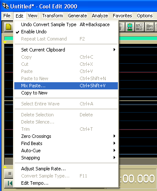
Task: Click the grayed Copy menu item
Action: (x=66, y=57)
